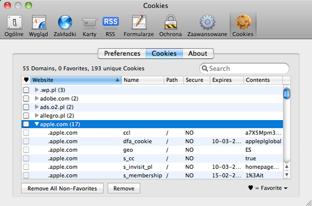Expand the .wp.pl (3) domain
The height and width of the screenshot is (206, 312).
(37, 90)
